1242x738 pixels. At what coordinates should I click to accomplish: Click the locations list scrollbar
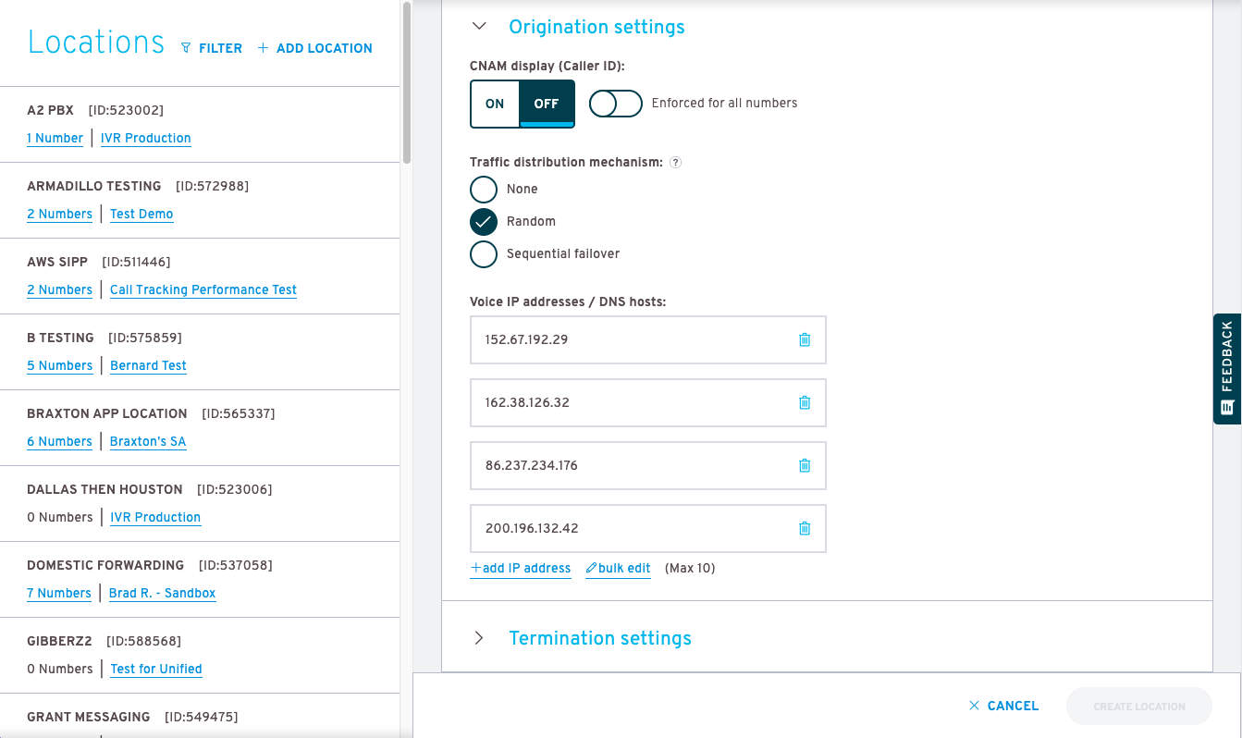click(x=406, y=83)
